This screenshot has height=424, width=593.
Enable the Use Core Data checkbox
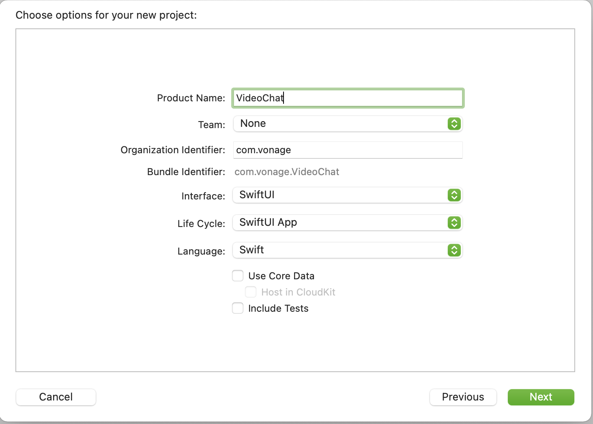click(x=238, y=276)
